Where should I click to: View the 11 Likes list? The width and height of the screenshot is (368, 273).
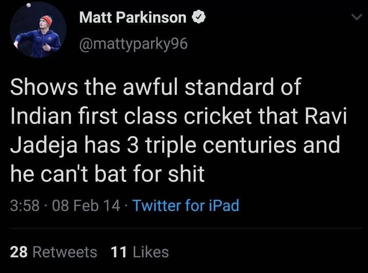[139, 252]
